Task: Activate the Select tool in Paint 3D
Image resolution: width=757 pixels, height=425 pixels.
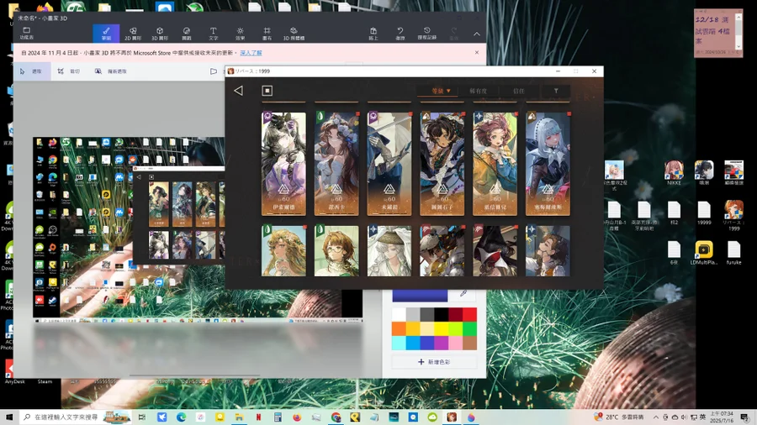Action: point(31,71)
